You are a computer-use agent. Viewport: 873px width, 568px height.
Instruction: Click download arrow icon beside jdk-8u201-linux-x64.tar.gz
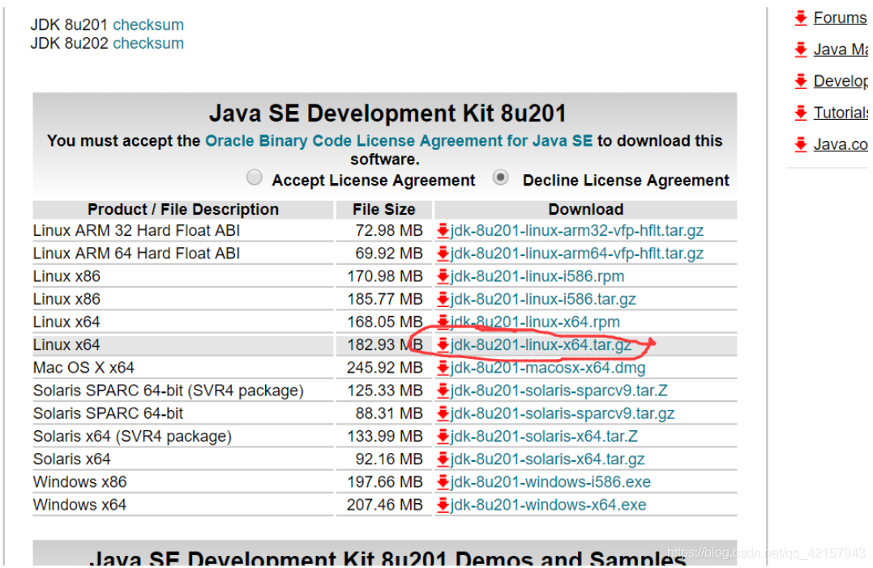coord(443,345)
